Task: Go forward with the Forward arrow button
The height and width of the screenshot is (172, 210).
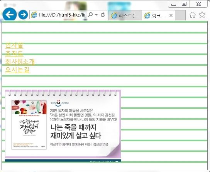Action: (23, 15)
